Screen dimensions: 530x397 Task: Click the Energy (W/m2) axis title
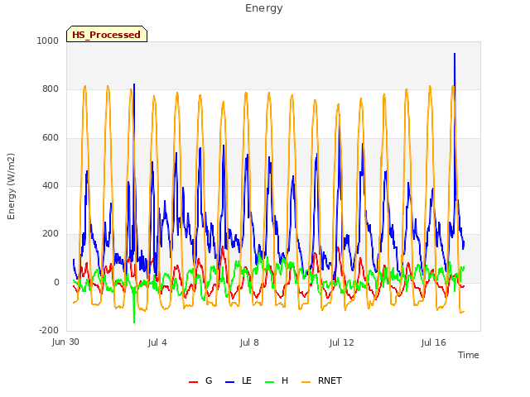[11, 186]
